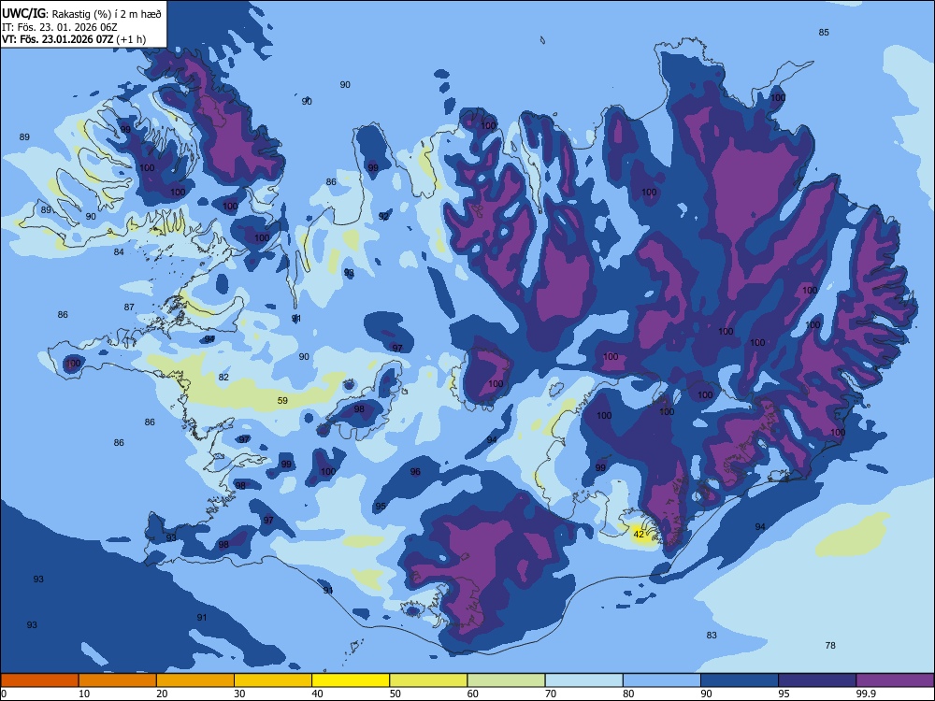Click the humidity value 42 on yellow patch
The height and width of the screenshot is (701, 935).
click(x=639, y=534)
